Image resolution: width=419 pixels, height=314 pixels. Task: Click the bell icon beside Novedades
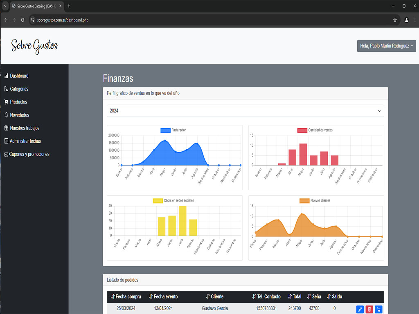[x=6, y=115]
